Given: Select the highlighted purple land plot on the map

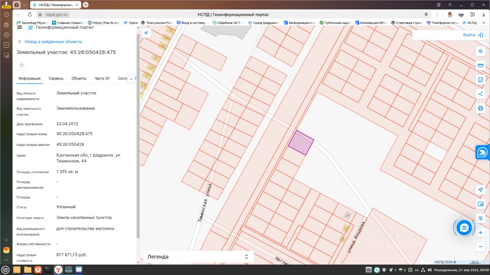Looking at the screenshot, I should point(301,143).
